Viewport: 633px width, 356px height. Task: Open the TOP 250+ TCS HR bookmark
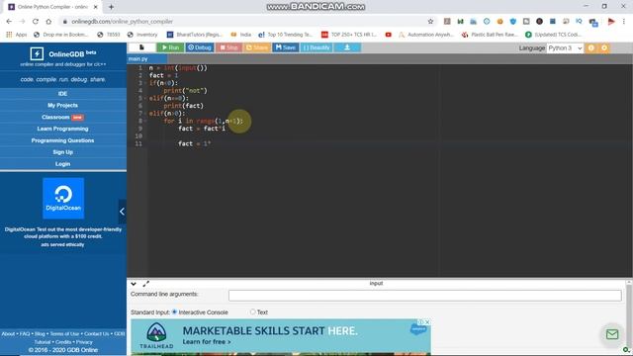(x=349, y=35)
